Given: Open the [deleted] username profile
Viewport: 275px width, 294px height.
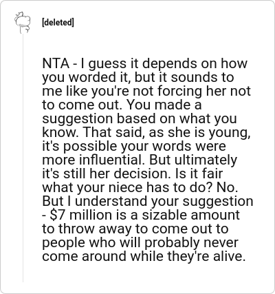Looking at the screenshot, I should click(58, 23).
